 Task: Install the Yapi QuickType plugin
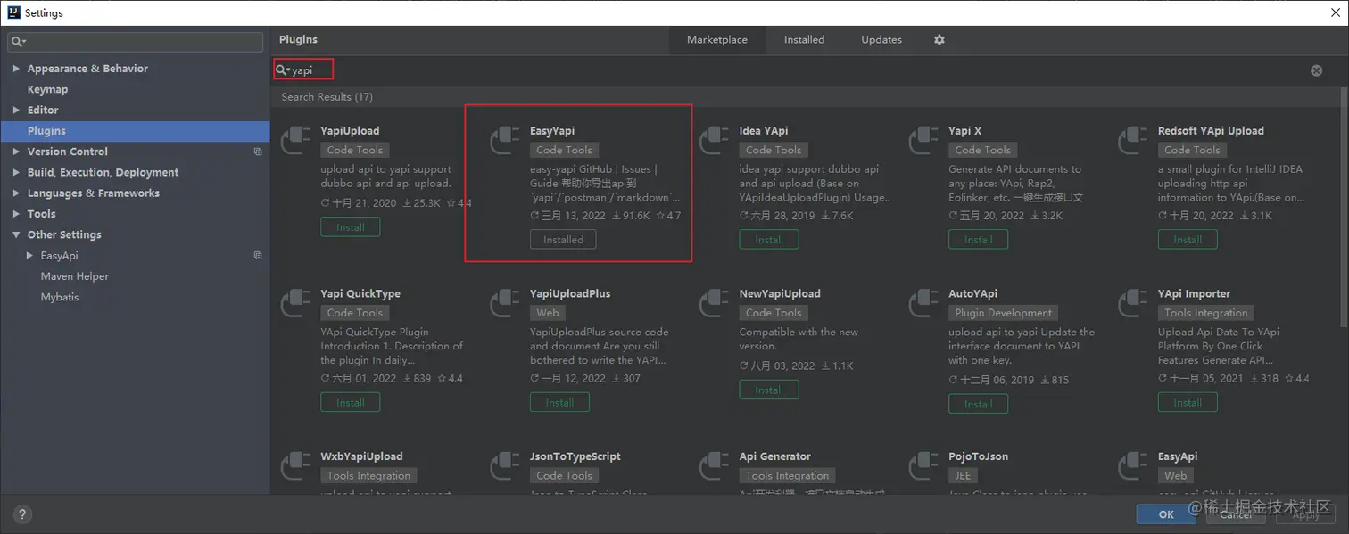[351, 403]
